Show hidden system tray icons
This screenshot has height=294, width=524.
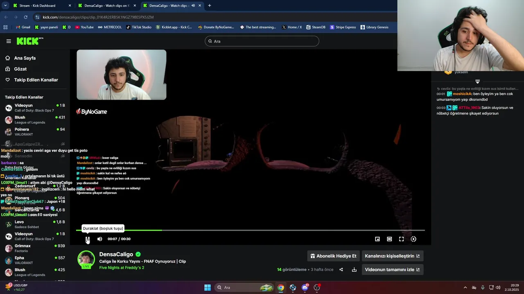pos(465,287)
